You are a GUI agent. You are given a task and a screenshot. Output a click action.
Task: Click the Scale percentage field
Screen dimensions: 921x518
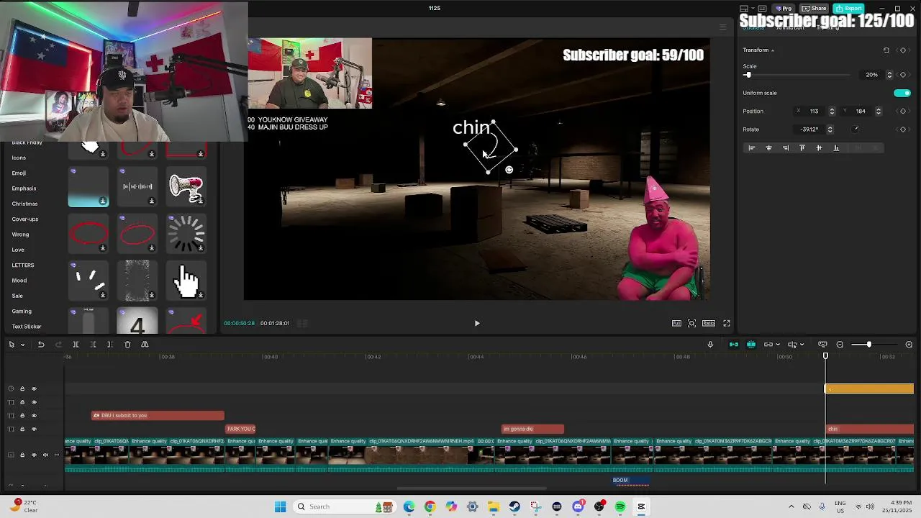872,75
